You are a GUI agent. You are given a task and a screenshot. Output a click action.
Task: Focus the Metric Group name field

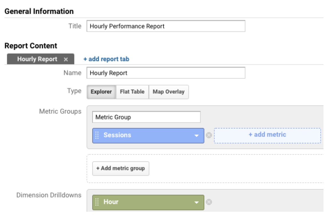[146, 117]
